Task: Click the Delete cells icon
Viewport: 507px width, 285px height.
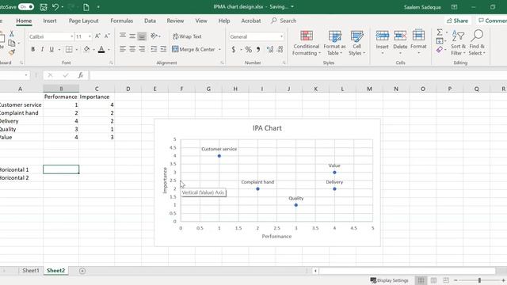Action: pos(400,36)
